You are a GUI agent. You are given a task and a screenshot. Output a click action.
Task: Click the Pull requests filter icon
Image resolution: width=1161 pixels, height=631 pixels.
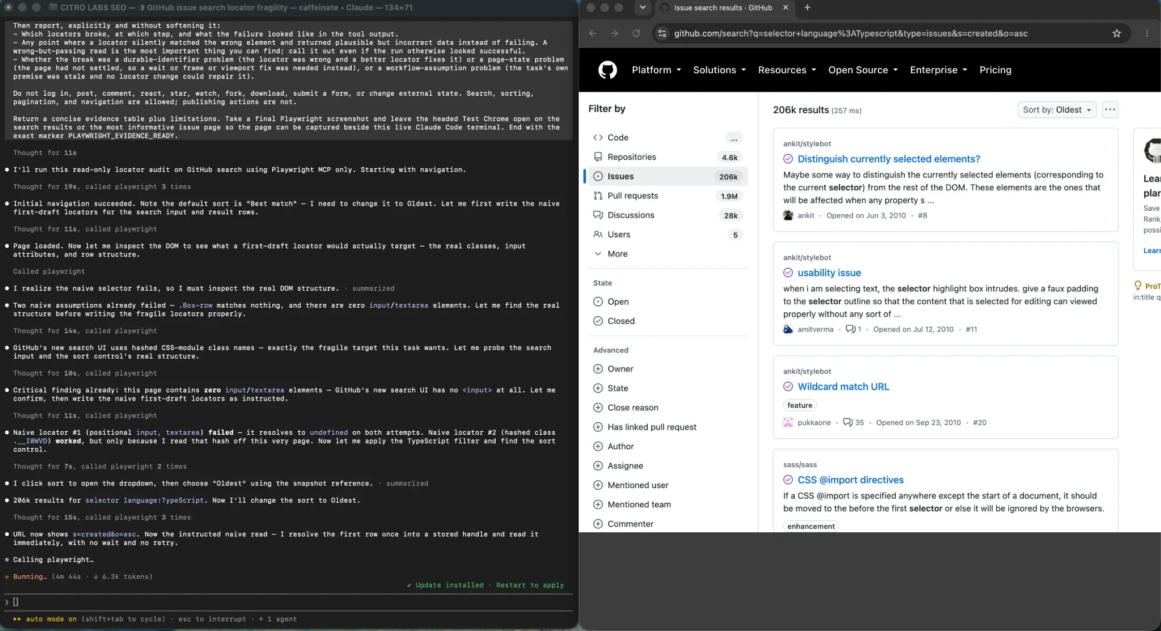point(598,196)
